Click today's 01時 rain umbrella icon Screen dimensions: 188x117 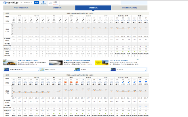coord(14,20)
